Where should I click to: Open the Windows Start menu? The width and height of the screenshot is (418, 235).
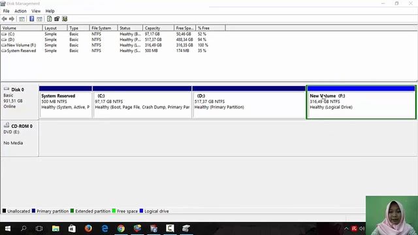pyautogui.click(x=8, y=228)
